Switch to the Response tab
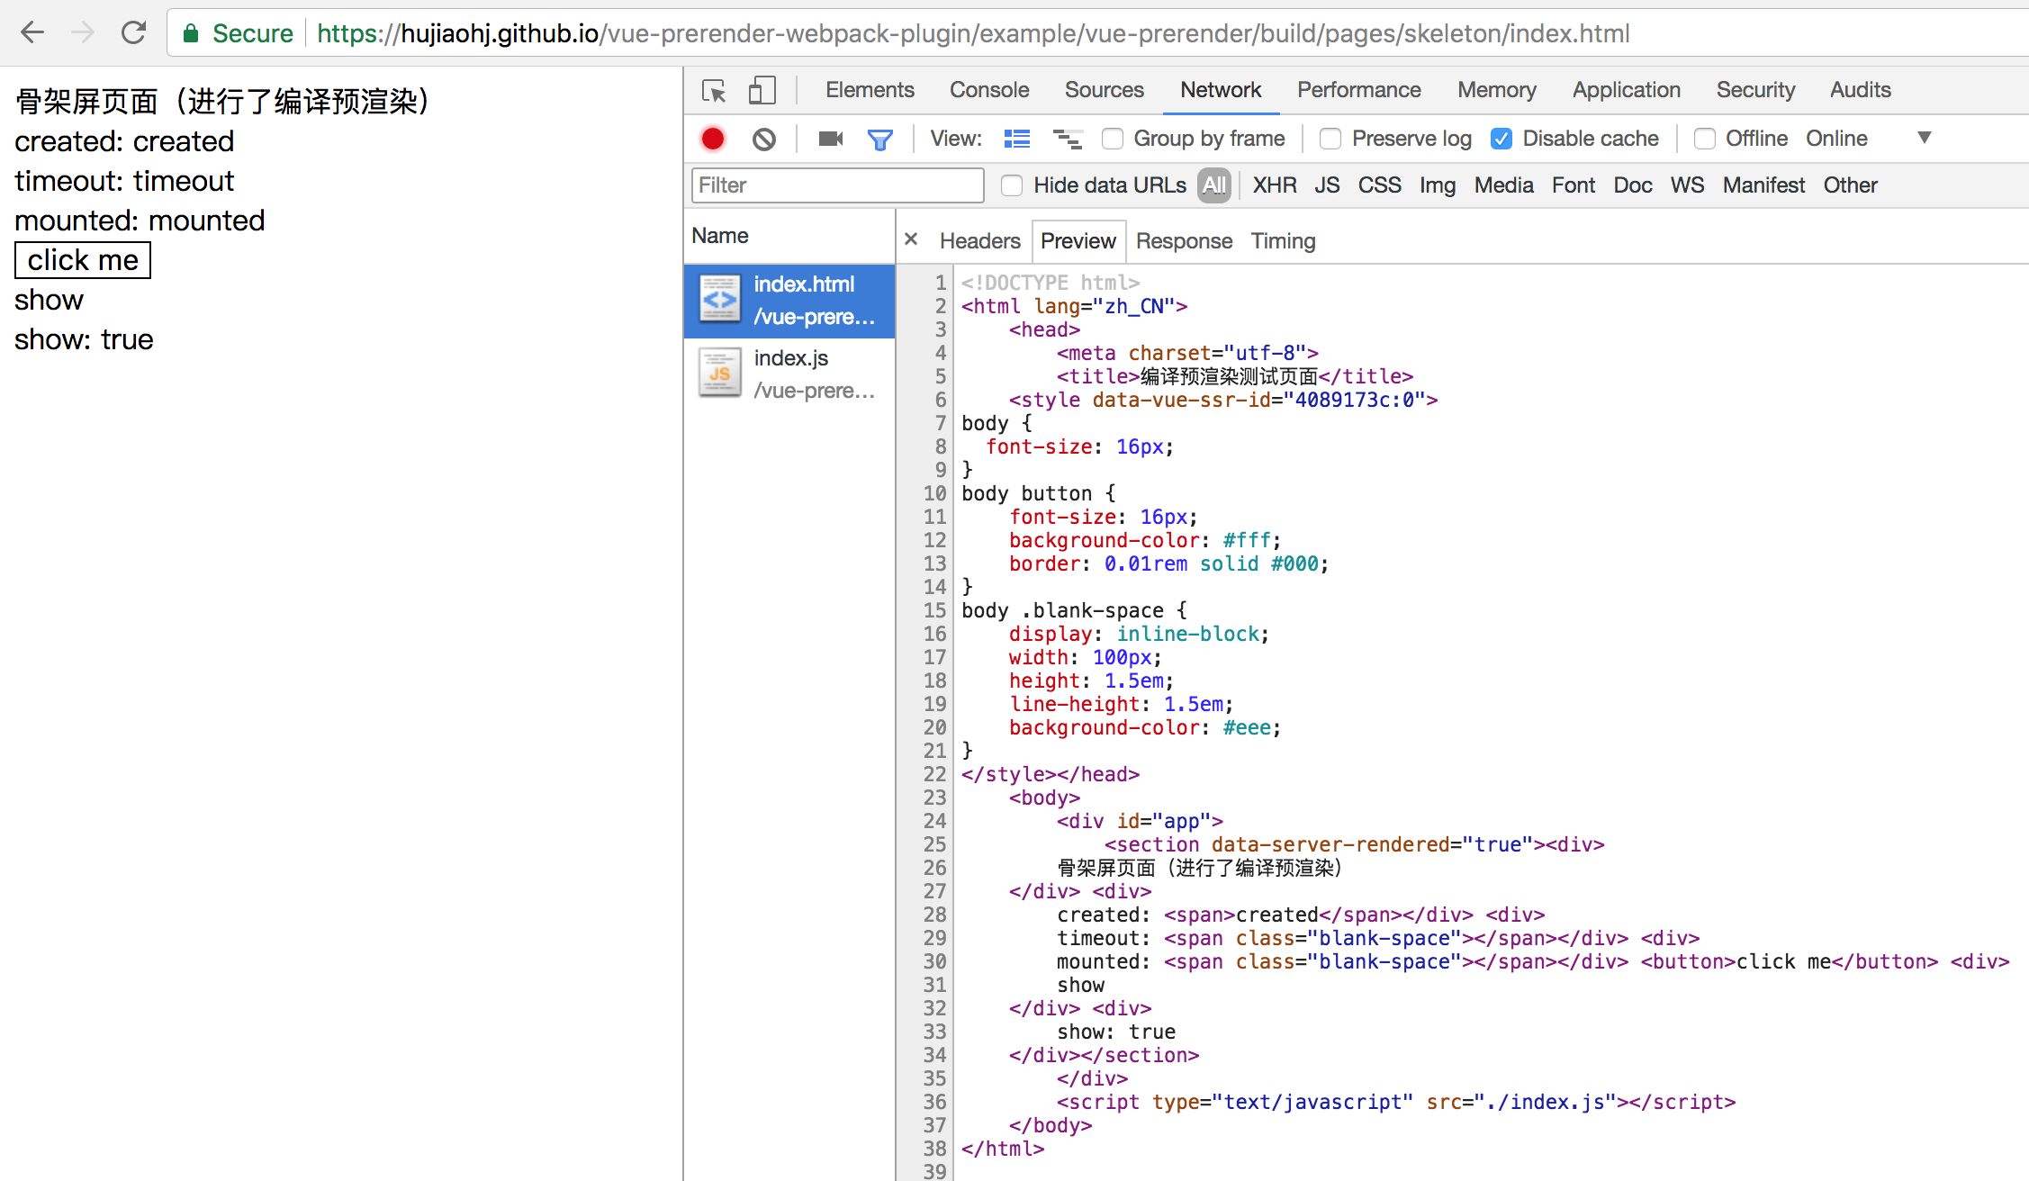 pos(1184,241)
